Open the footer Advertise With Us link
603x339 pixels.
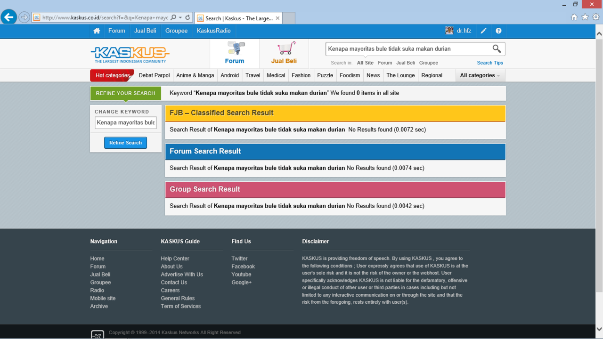pyautogui.click(x=182, y=274)
